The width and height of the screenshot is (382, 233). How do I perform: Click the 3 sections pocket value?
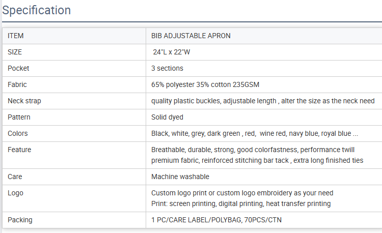167,68
